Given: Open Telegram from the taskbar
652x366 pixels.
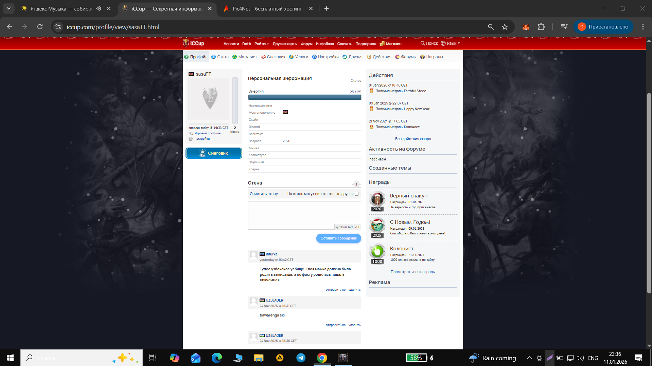Looking at the screenshot, I should [301, 358].
